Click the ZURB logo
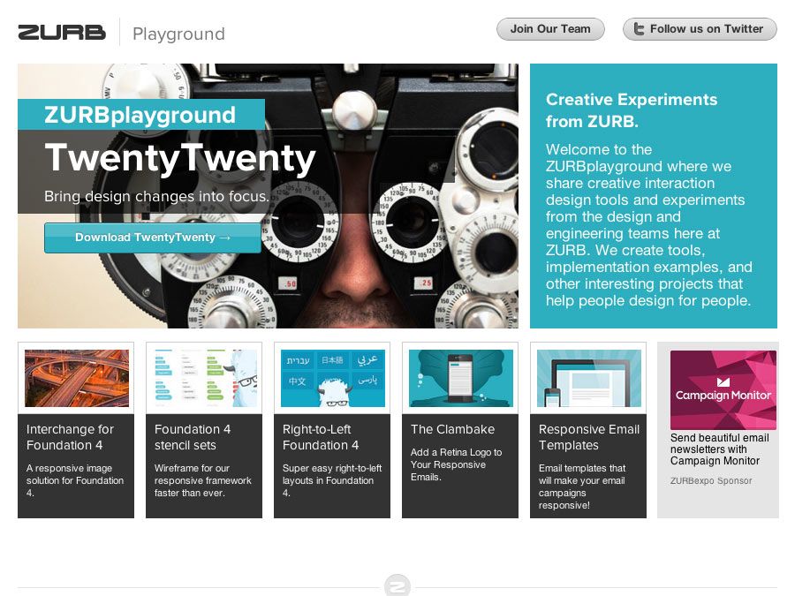Image resolution: width=795 pixels, height=596 pixels. click(62, 33)
